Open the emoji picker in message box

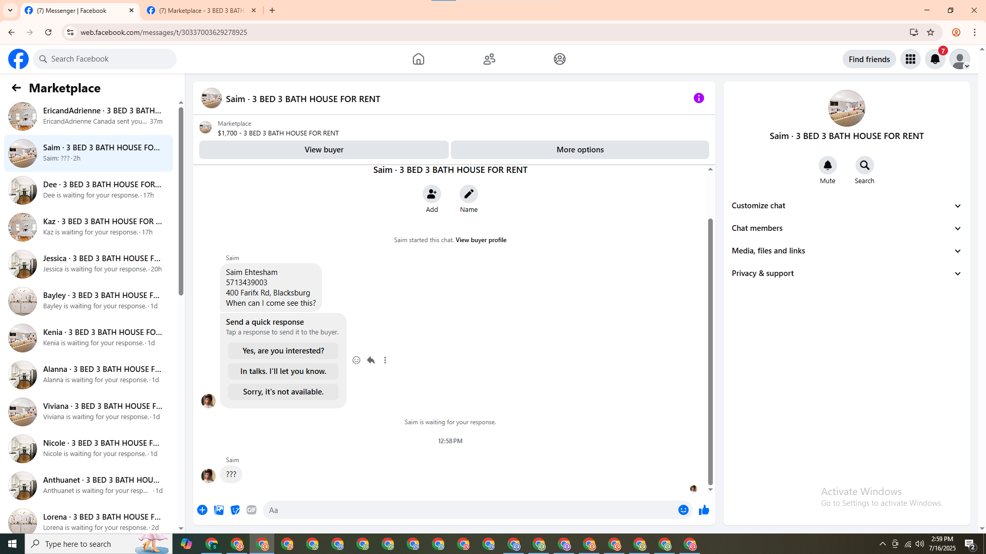[x=684, y=510]
